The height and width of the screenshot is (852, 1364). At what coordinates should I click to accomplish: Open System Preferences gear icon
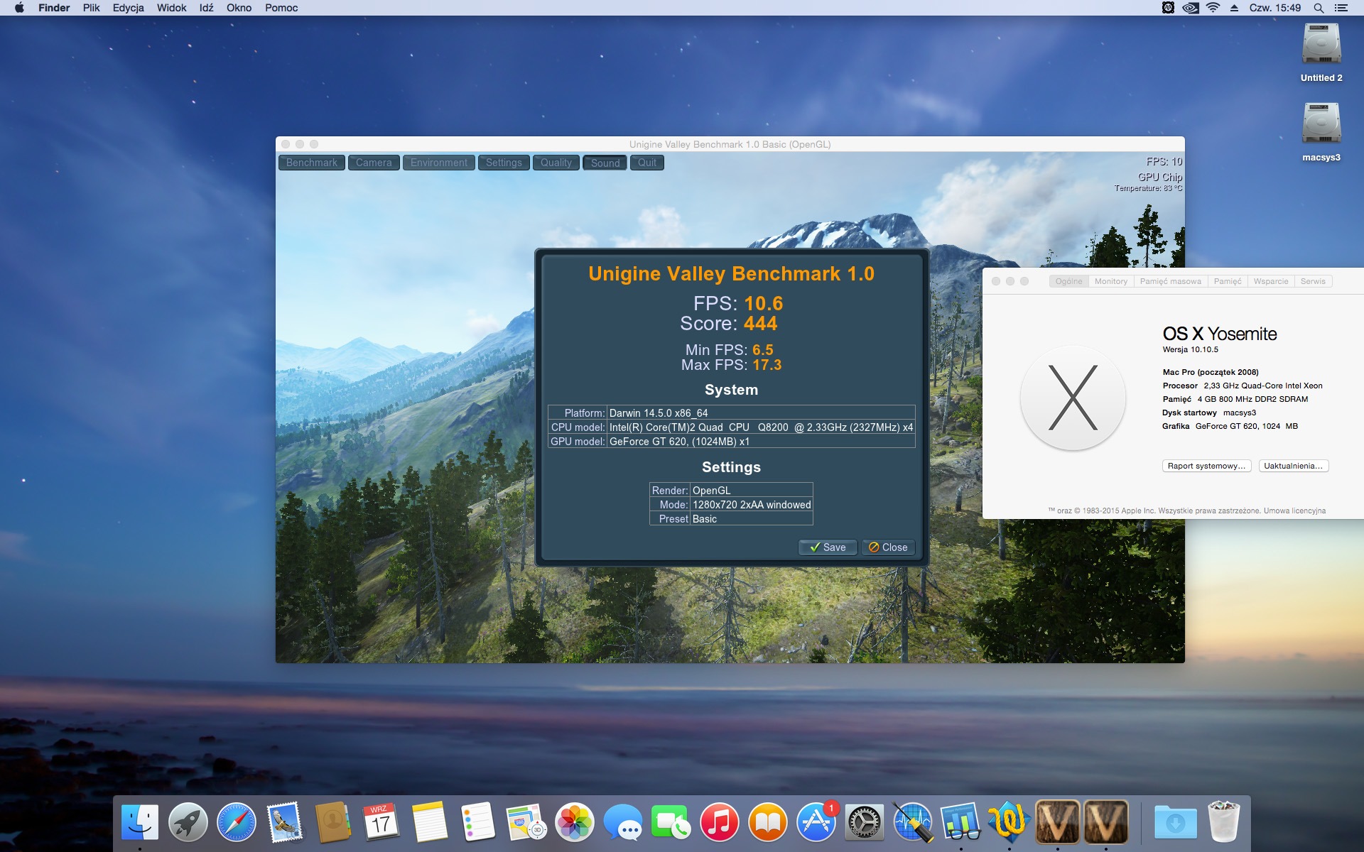click(864, 822)
